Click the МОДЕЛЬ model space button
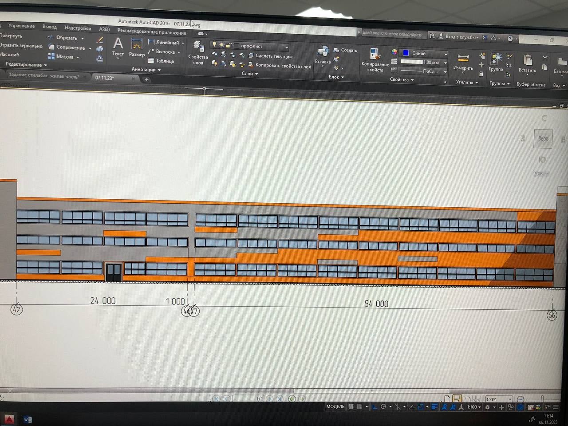The image size is (568, 426). click(335, 406)
